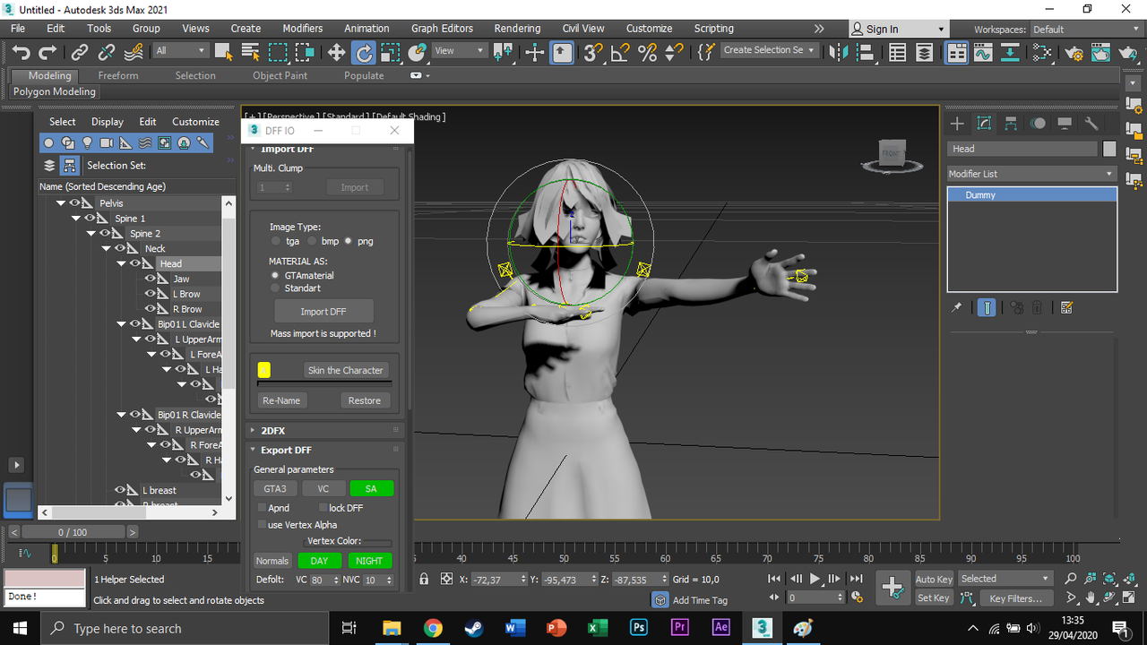Click the Skin the Character button
The height and width of the screenshot is (645, 1147).
tap(345, 370)
